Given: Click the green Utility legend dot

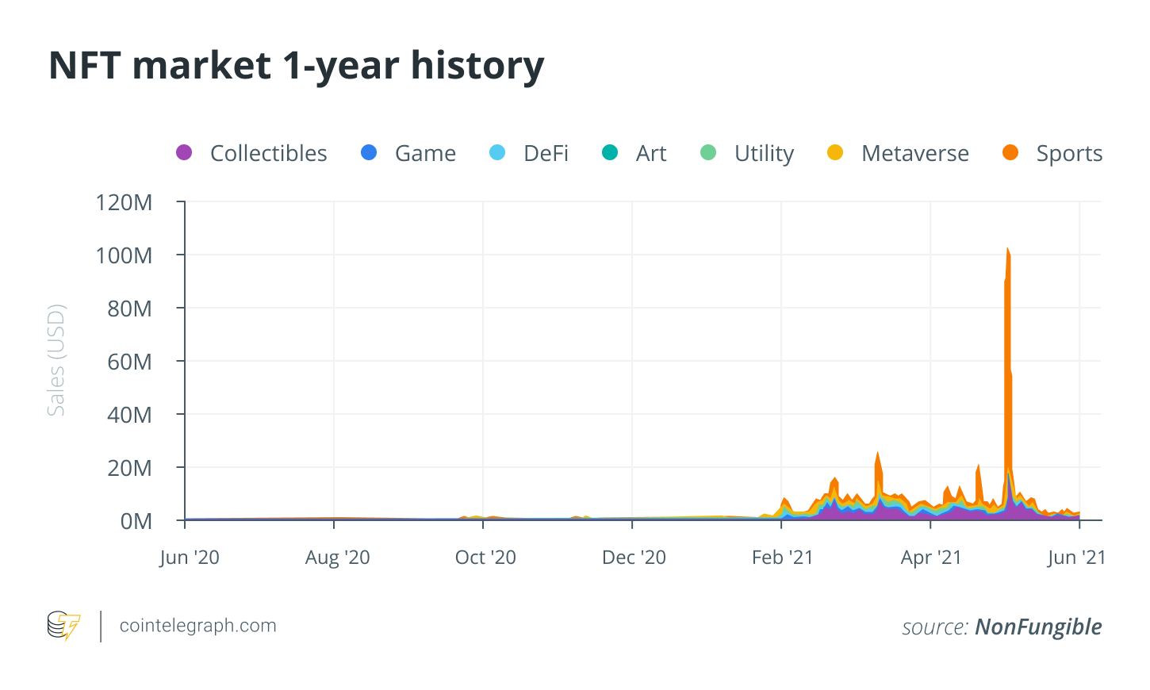Looking at the screenshot, I should tap(708, 152).
